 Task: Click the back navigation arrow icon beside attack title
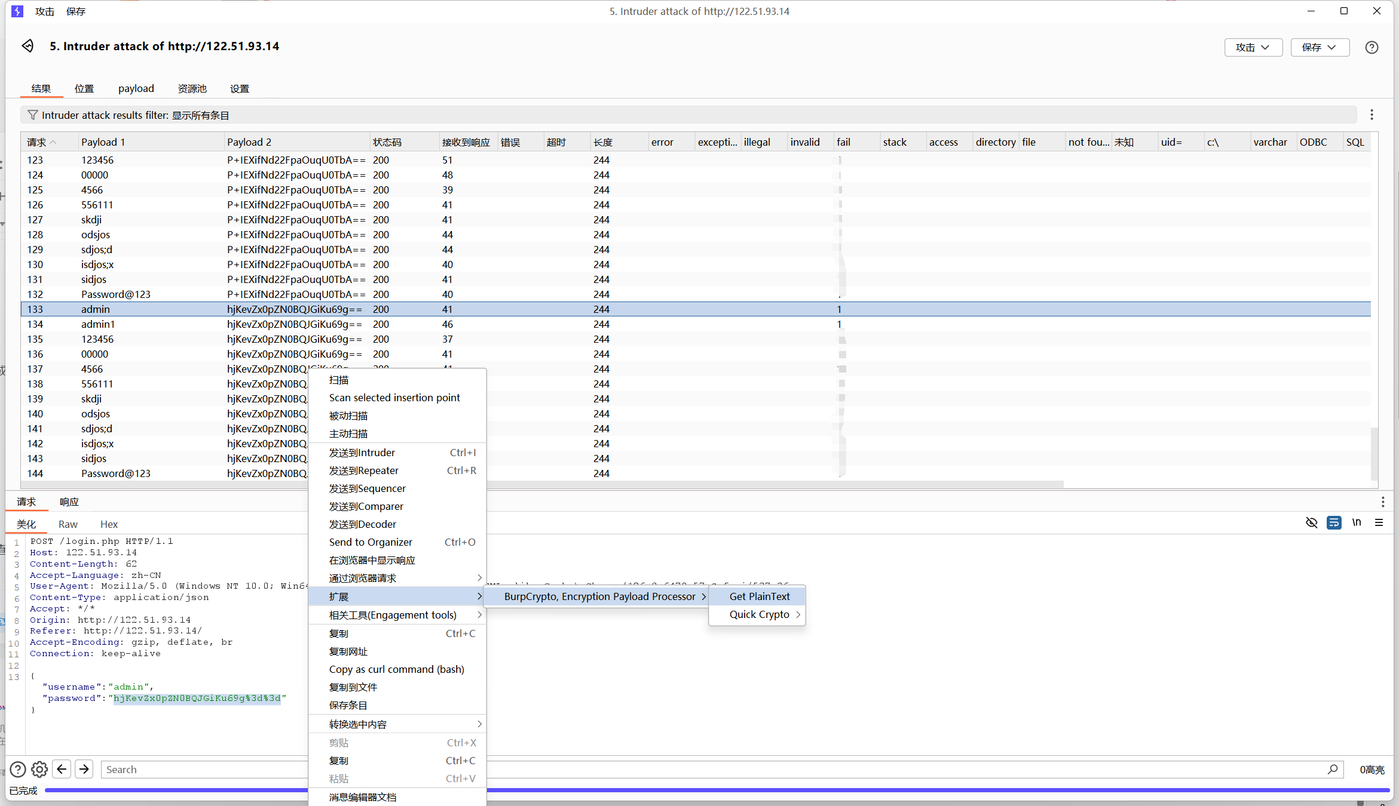(28, 46)
